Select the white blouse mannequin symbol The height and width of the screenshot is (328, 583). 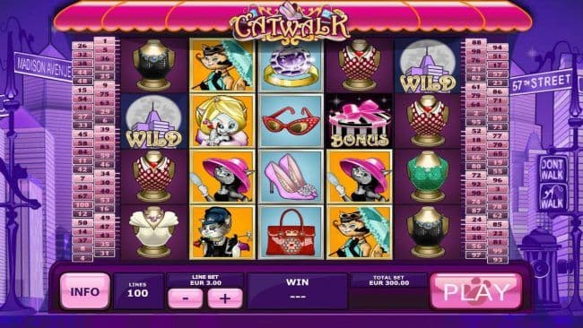[x=153, y=232]
